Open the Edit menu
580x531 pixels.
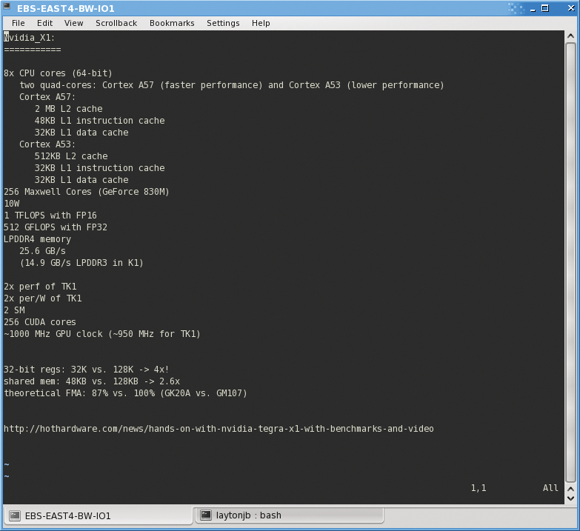(x=44, y=23)
